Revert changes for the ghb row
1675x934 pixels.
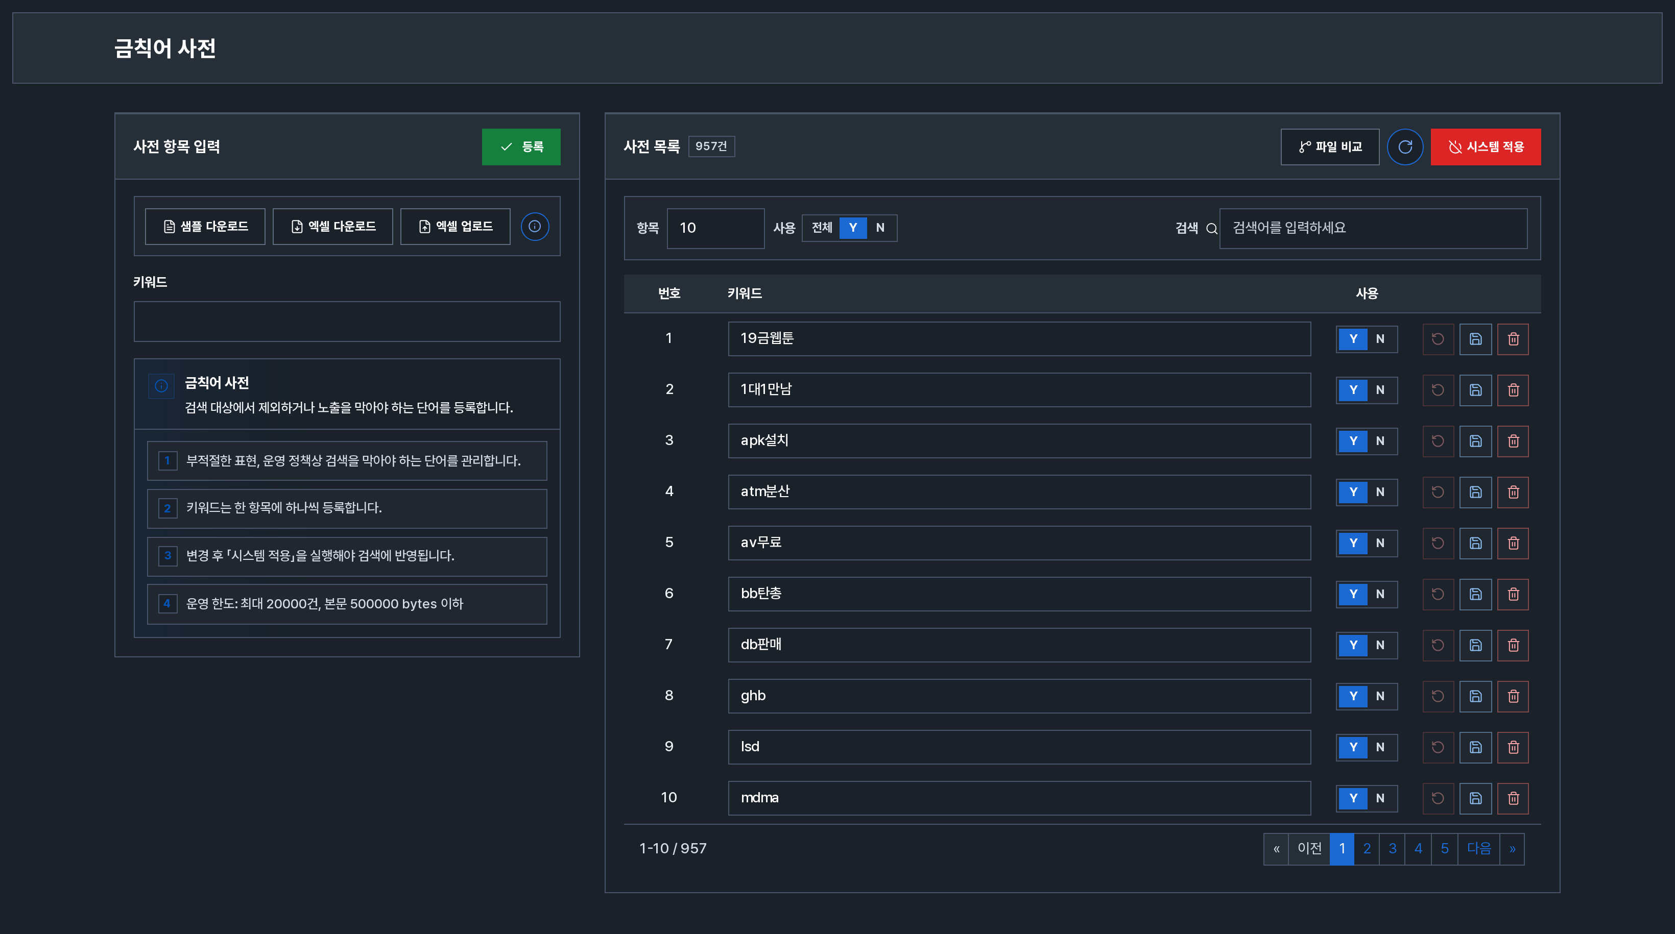tap(1438, 696)
